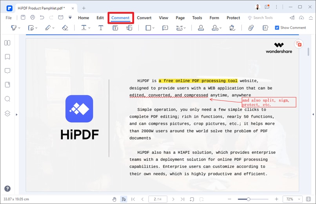The image size is (316, 204).
Task: Select the Stamp tool
Action: [x=201, y=27]
